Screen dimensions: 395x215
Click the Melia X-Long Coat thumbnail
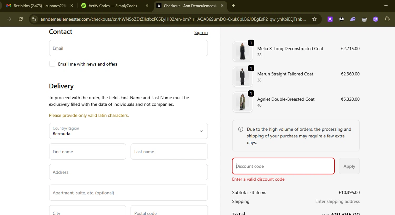pyautogui.click(x=243, y=51)
